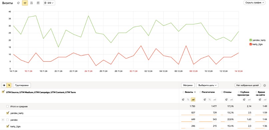This screenshot has width=269, height=130.
Task: Switch chart to pie view
Action: 18,3
